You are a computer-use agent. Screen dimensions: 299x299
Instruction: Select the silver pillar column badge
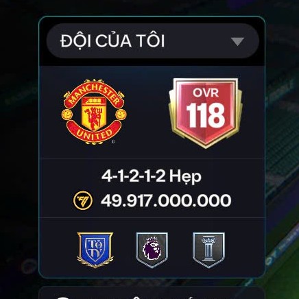pos(208,250)
